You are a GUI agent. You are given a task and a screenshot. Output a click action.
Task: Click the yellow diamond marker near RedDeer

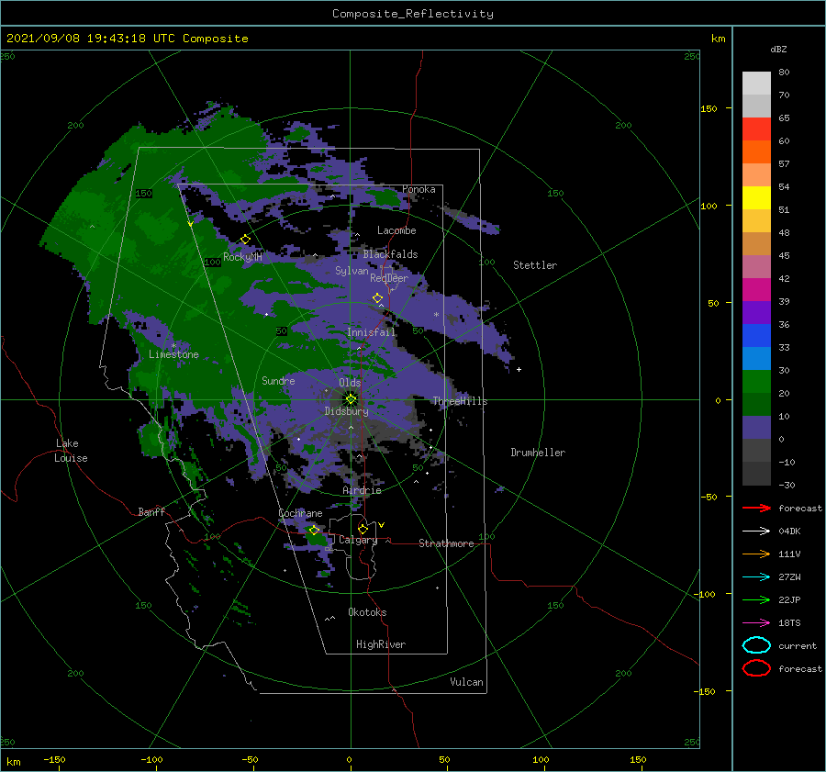(x=378, y=298)
